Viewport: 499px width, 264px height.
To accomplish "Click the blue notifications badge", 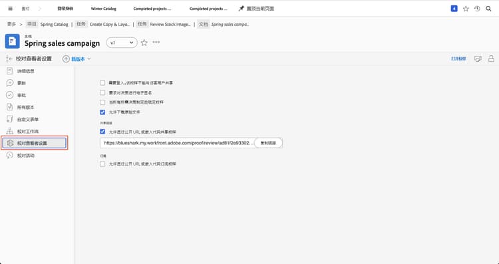I will coord(454,9).
